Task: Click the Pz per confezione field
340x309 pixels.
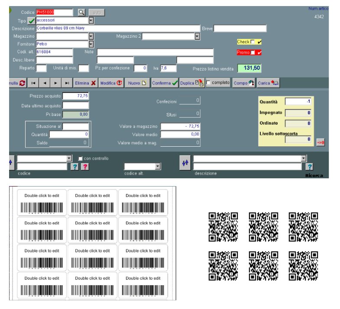Action: point(140,68)
